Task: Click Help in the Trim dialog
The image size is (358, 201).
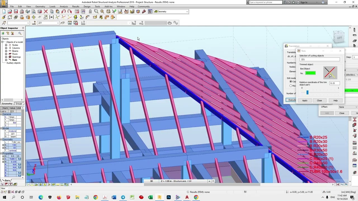Action: pos(335,100)
